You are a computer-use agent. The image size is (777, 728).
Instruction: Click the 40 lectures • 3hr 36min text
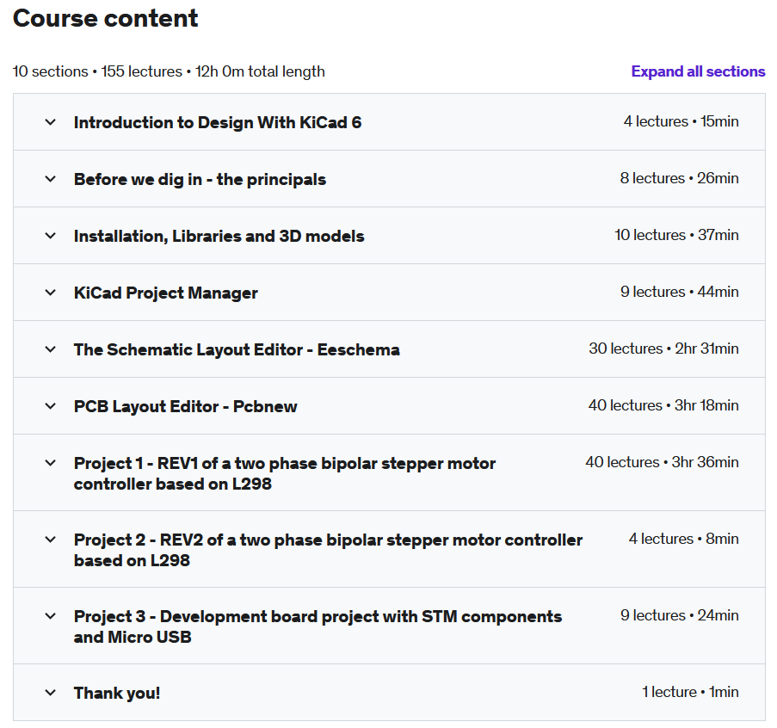pos(662,462)
